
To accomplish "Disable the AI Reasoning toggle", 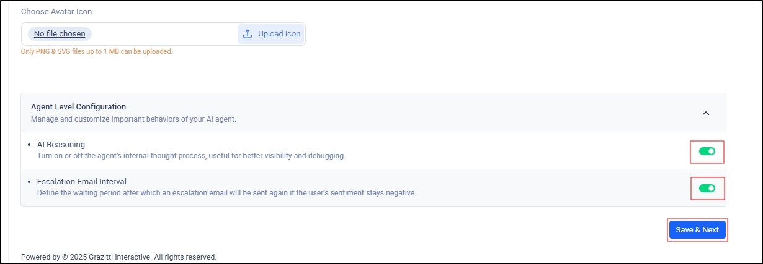I will pos(707,151).
